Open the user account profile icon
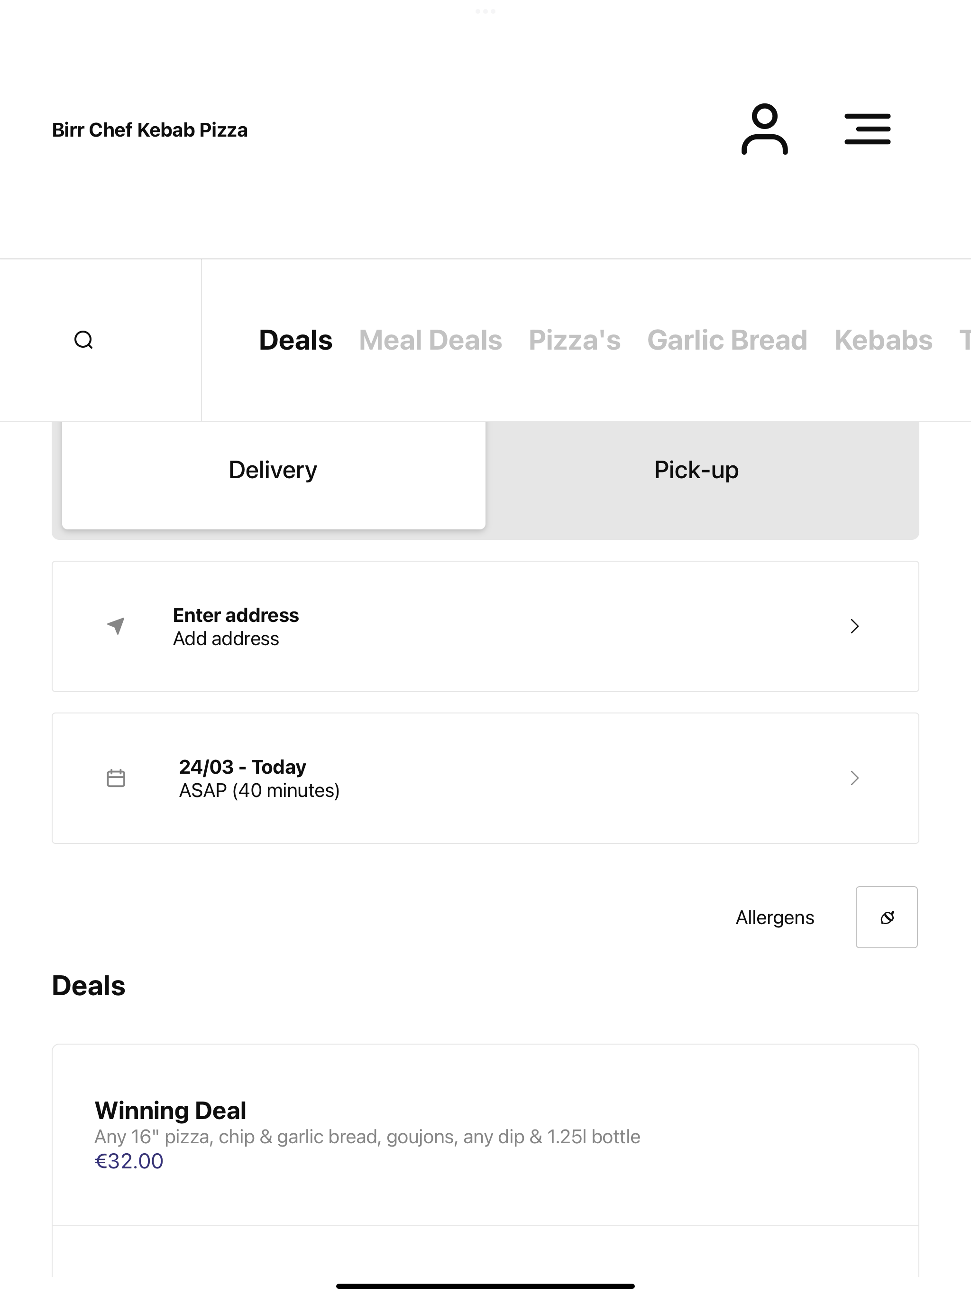Screen dimensions: 971x1296 (x=764, y=130)
